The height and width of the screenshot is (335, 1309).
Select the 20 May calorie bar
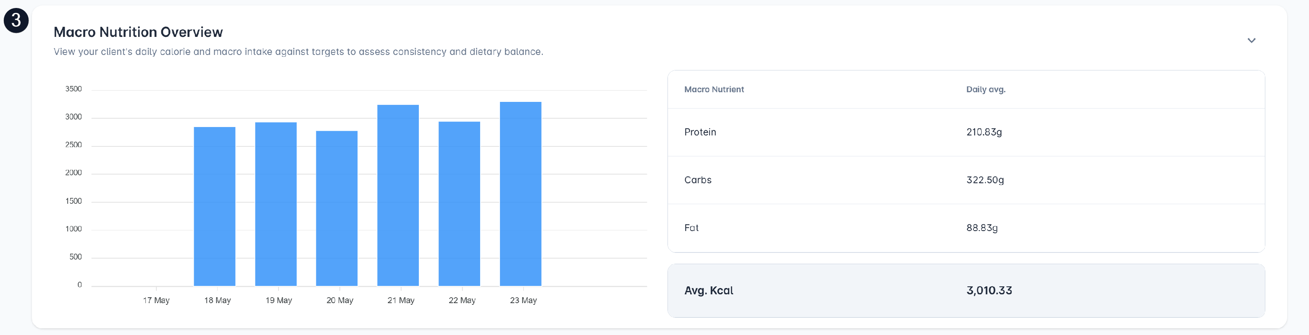[x=336, y=208]
